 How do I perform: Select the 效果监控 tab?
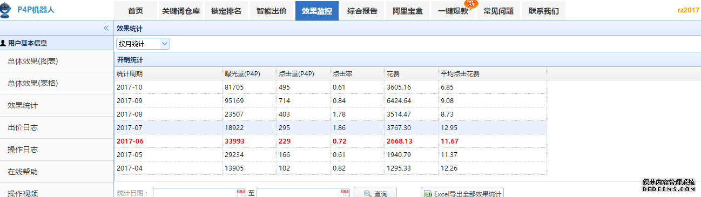tap(317, 11)
